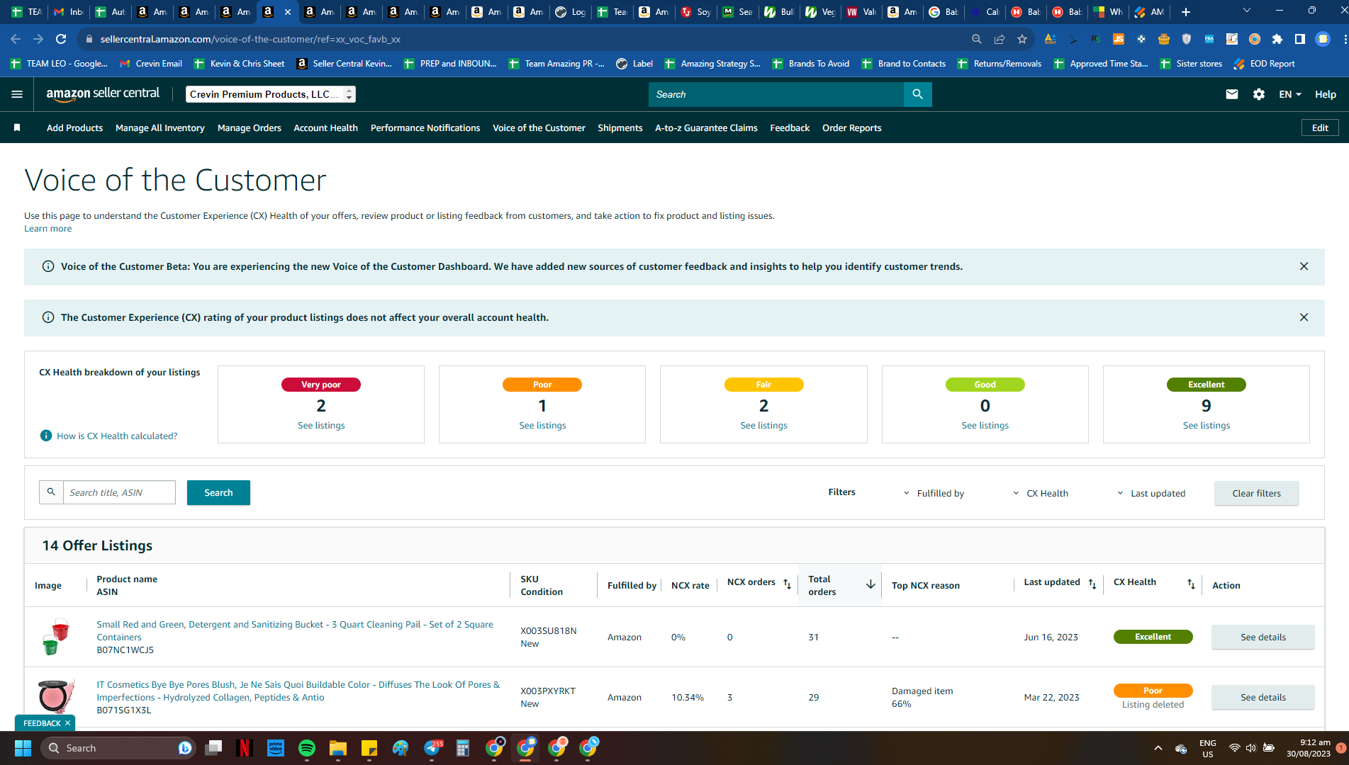See listings under Very poor
This screenshot has height=765, width=1349.
coord(321,425)
